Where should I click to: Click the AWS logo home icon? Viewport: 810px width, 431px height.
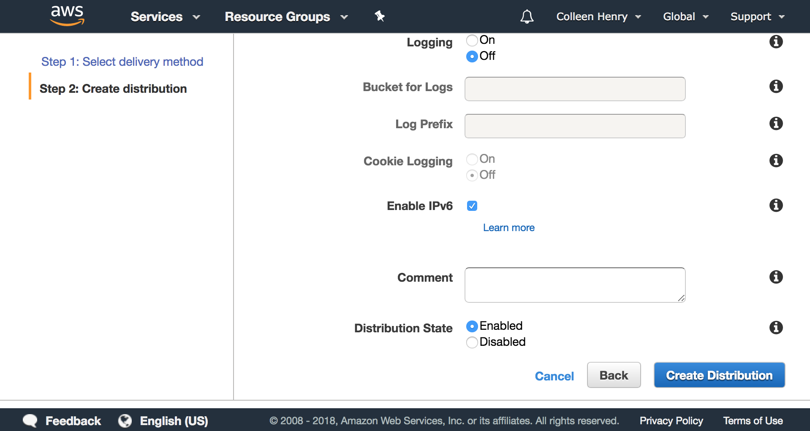[x=67, y=16]
